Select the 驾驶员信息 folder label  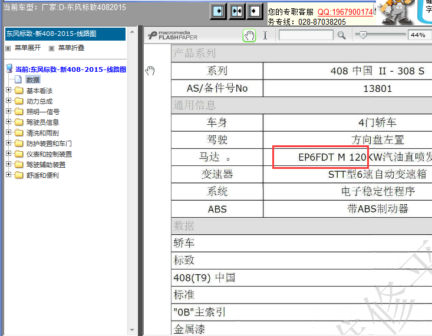(x=42, y=122)
